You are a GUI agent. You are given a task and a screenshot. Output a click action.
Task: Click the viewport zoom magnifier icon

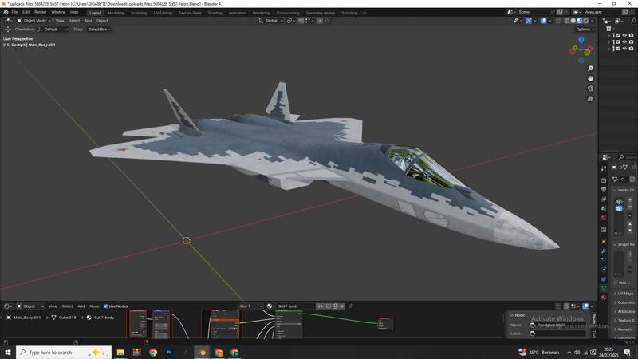(590, 69)
